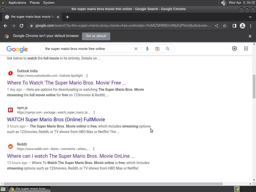Open 'Where To Watch' Outlook India link
Screen dimensions: 256x192
[66, 83]
